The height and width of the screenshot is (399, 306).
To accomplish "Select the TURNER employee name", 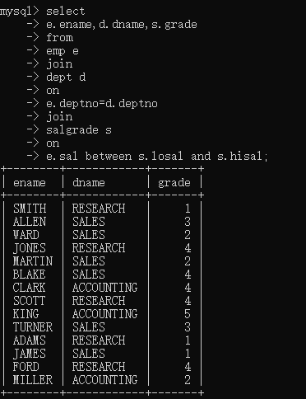I will coord(33,327).
